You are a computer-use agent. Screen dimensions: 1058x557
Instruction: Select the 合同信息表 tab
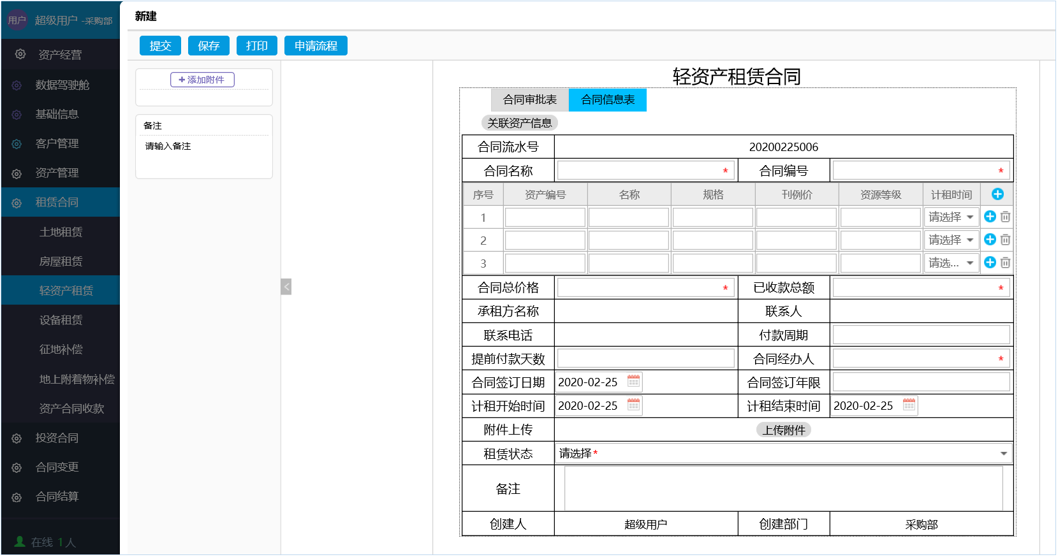[608, 100]
